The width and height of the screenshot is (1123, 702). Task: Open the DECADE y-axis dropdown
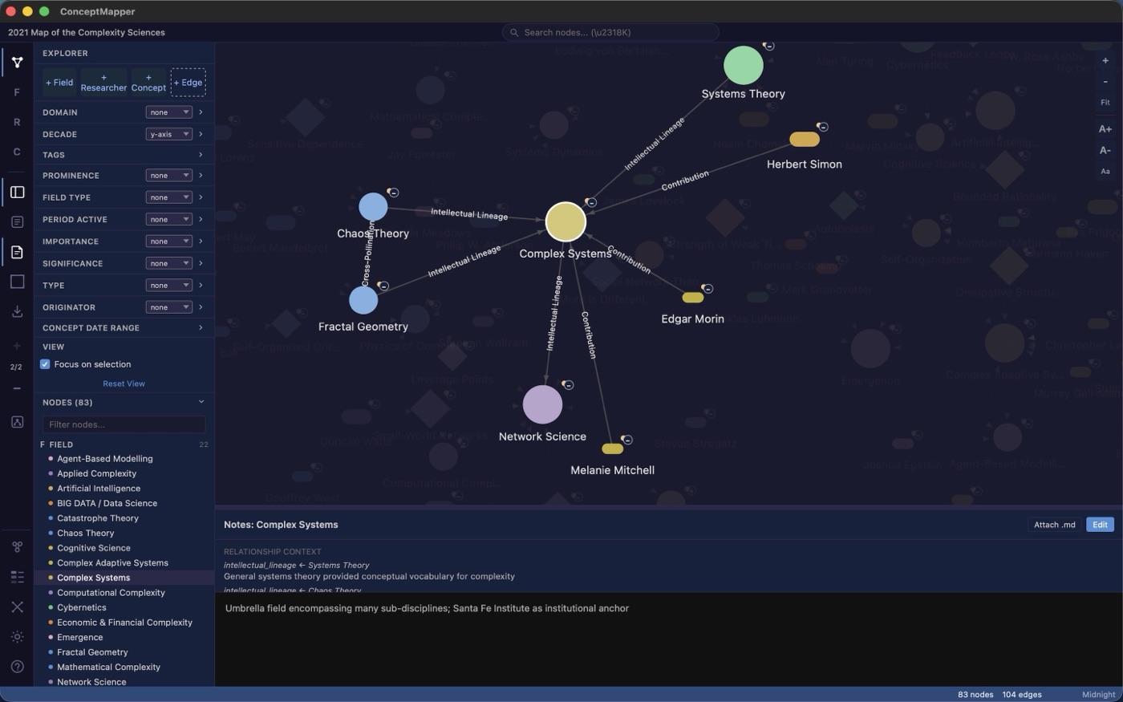(x=169, y=134)
